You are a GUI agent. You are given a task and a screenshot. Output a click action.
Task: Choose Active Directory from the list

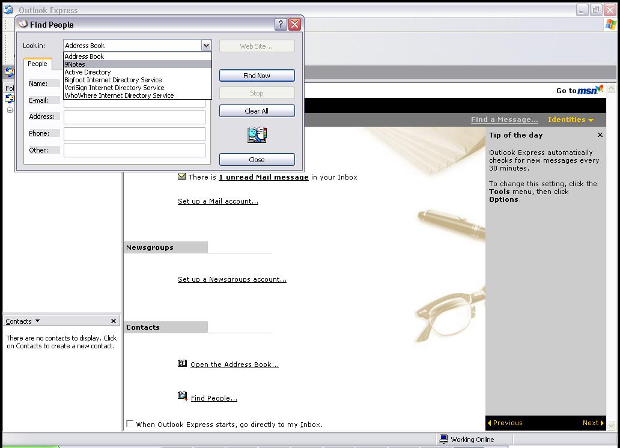pyautogui.click(x=137, y=72)
